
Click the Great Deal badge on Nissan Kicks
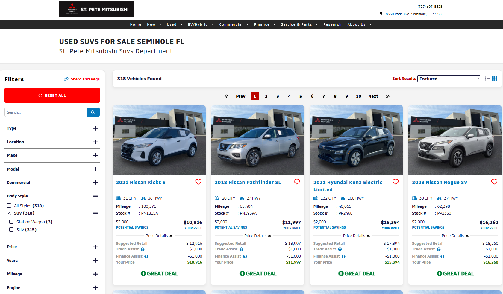159,274
